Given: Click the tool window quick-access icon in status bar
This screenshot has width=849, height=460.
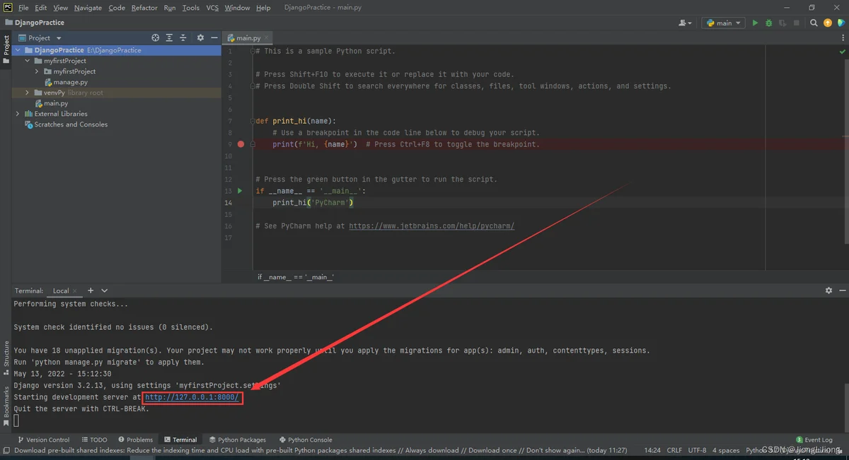Looking at the screenshot, I should [6, 450].
